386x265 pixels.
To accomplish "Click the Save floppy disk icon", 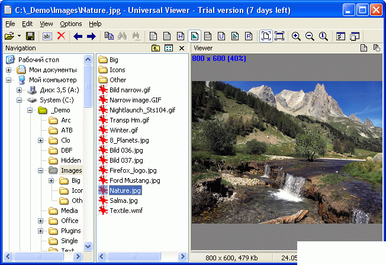I will click(30, 37).
